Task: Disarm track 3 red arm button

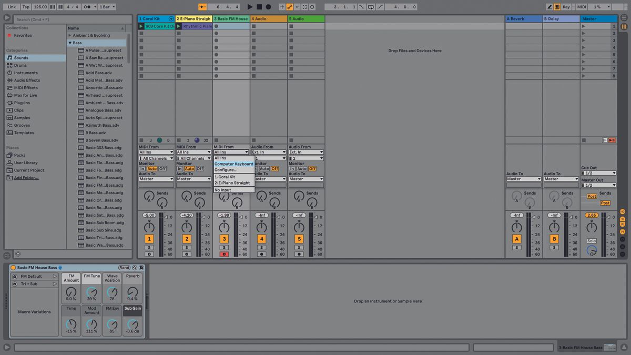Action: [x=224, y=254]
